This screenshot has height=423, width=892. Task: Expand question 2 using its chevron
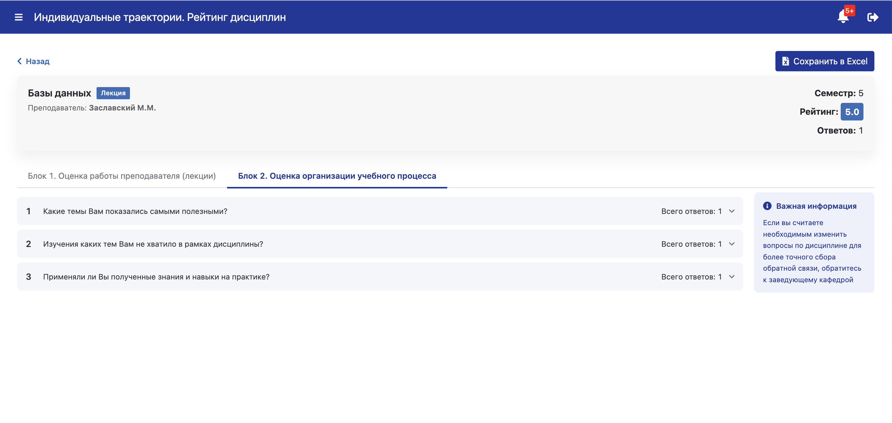[x=732, y=244]
